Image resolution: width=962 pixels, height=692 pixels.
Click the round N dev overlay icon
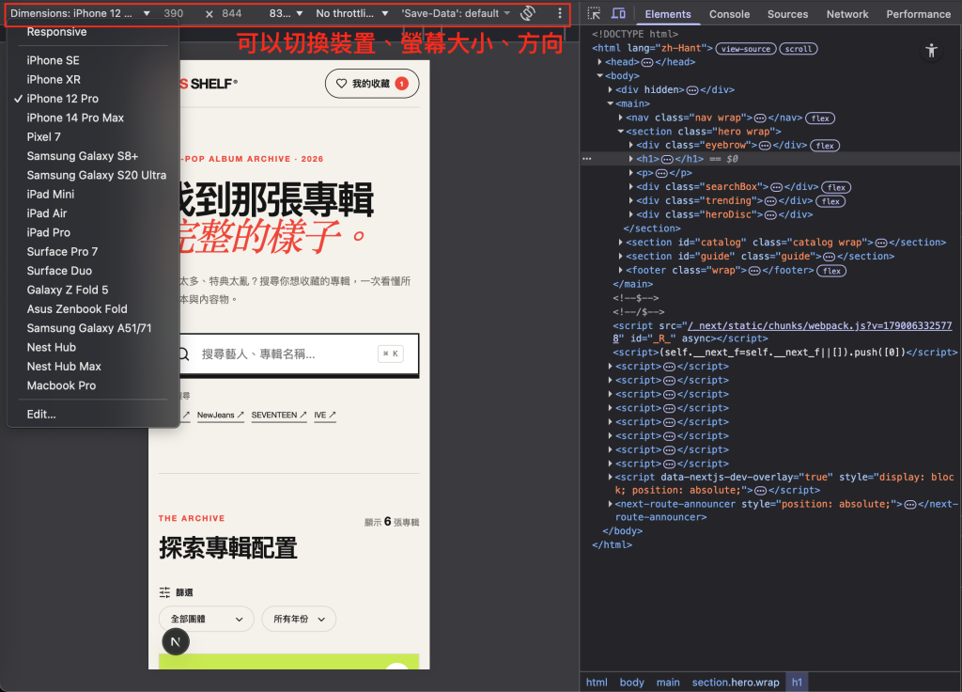[176, 642]
